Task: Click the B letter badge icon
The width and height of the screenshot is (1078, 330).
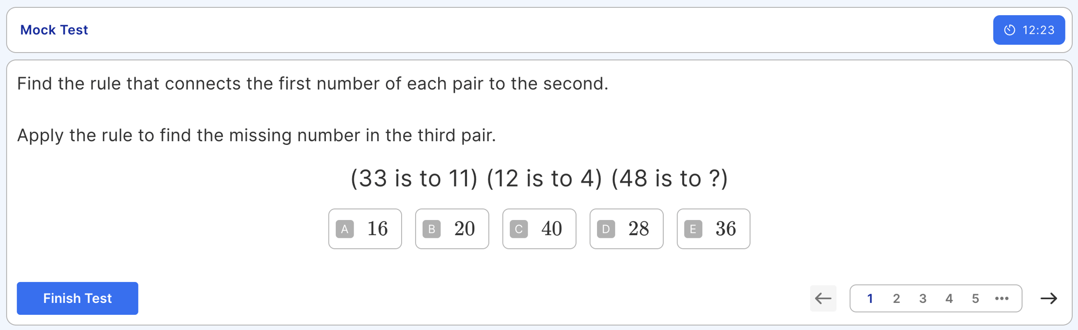Action: (x=431, y=229)
